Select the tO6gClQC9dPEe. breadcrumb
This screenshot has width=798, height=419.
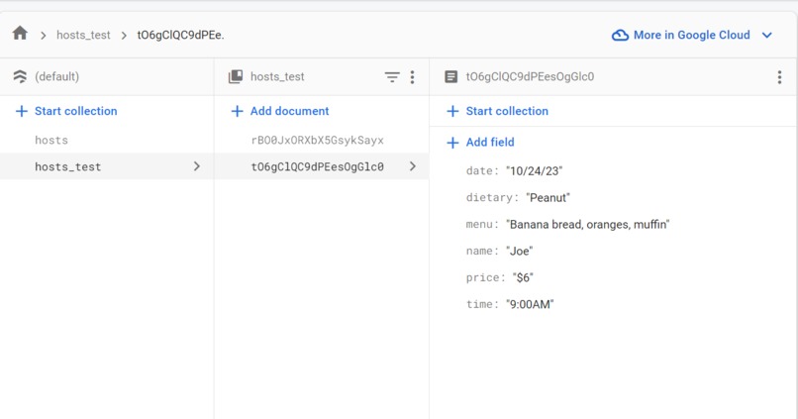pyautogui.click(x=180, y=35)
